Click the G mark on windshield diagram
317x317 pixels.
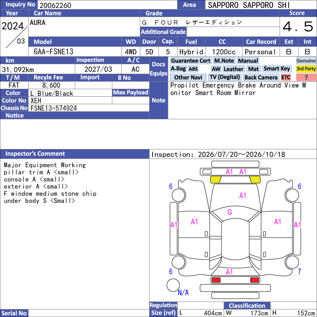[x=230, y=212]
